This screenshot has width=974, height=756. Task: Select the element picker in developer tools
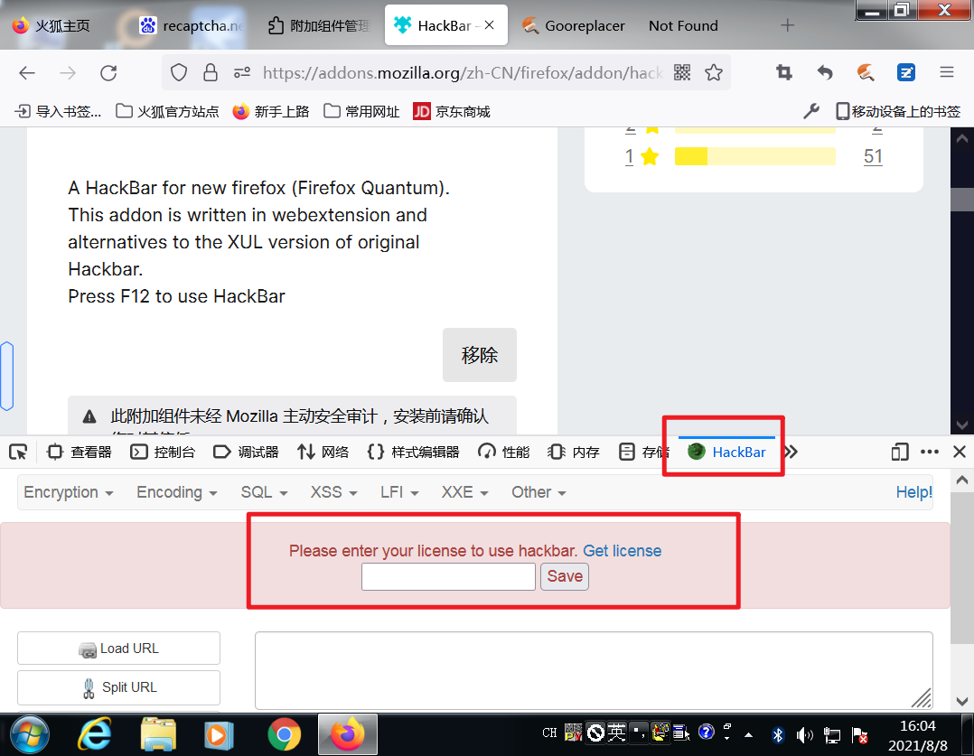(x=16, y=452)
